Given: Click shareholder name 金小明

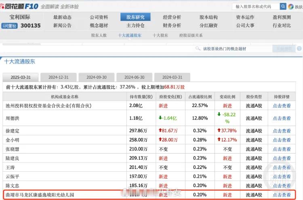Looking at the screenshot, I should (x=13, y=140).
